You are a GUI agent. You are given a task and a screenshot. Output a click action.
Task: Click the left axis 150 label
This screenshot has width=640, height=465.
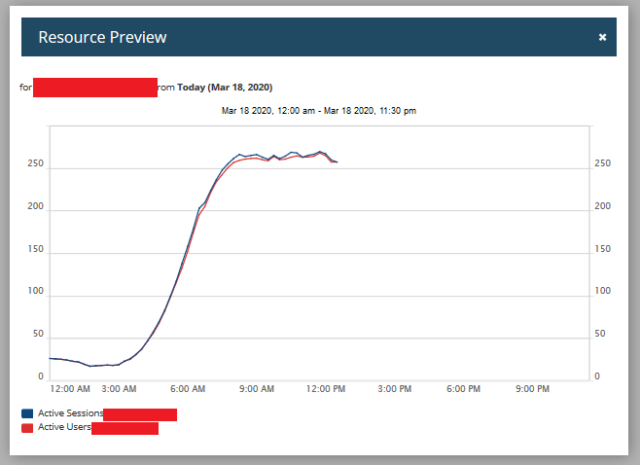coord(36,249)
